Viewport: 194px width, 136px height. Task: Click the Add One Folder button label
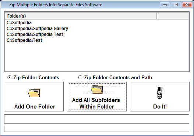[35, 107]
